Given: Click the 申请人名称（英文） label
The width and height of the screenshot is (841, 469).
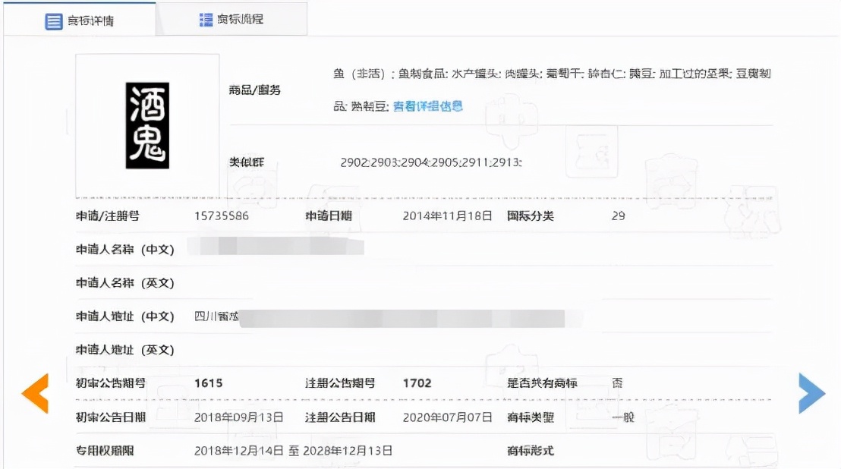Looking at the screenshot, I should click(125, 283).
